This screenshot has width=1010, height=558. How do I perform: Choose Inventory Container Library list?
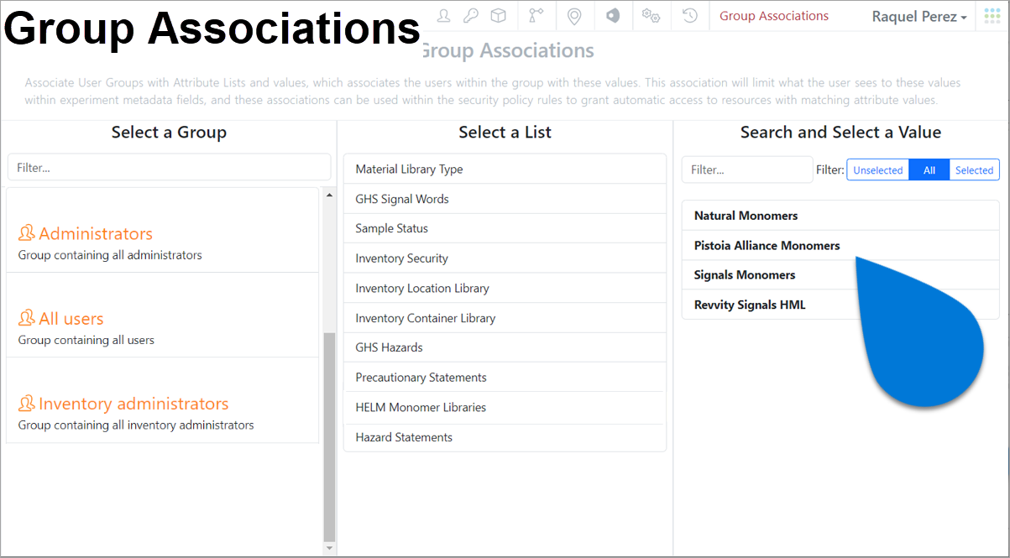pyautogui.click(x=505, y=318)
